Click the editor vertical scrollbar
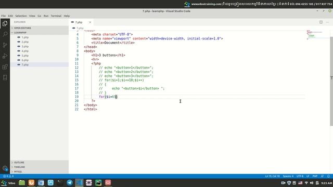Screen dimensions: 333x187 click(331, 81)
